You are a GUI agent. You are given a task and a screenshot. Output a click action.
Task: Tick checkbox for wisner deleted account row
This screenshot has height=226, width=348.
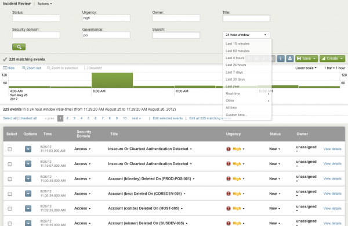9,223
